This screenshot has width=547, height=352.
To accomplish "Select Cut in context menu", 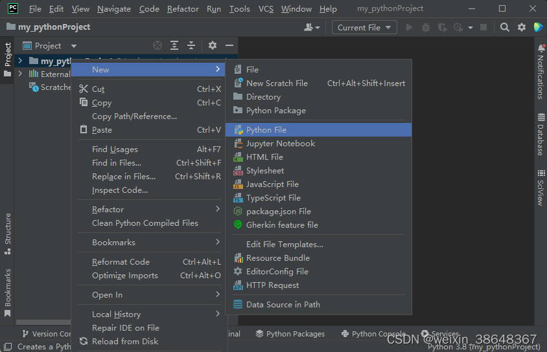I will pyautogui.click(x=149, y=89).
